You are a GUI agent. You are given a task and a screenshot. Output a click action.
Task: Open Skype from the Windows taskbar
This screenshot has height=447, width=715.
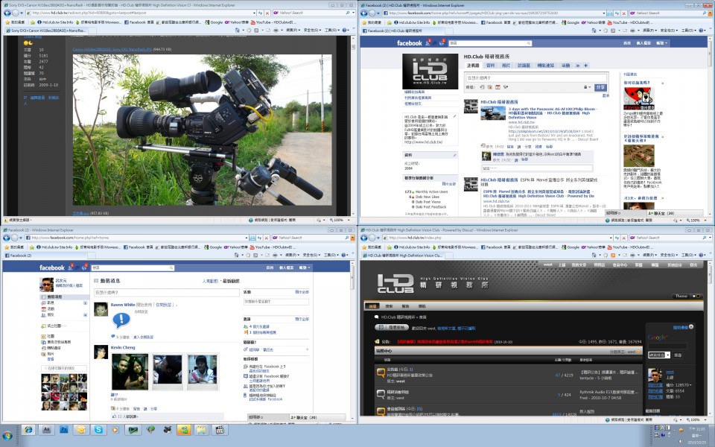click(x=100, y=430)
